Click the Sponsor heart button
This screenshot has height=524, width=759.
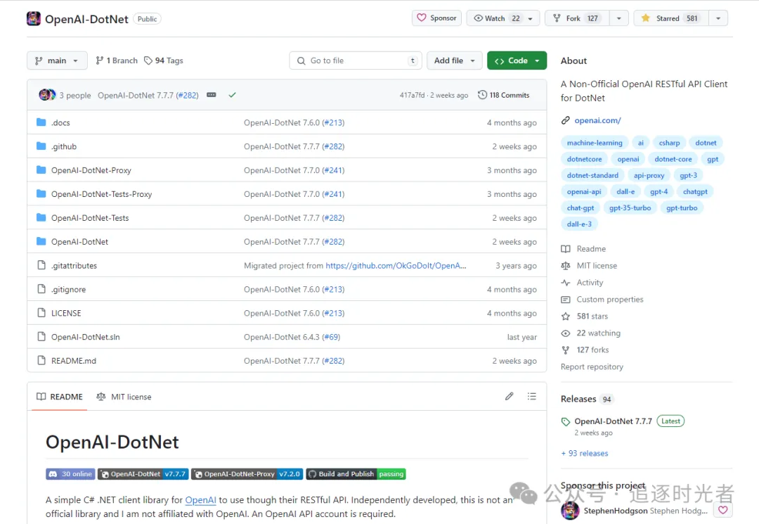click(436, 18)
